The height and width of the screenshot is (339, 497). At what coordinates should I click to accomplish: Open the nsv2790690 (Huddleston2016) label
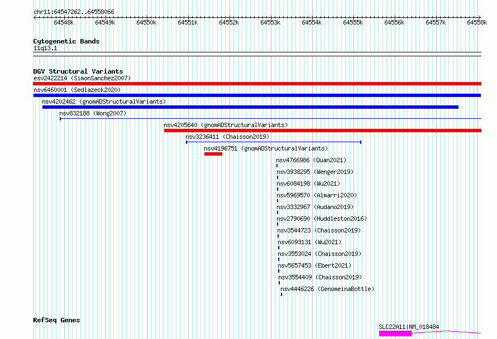[x=322, y=219]
